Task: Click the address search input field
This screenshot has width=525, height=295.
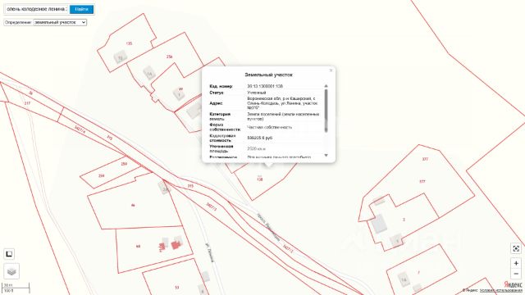Action: [x=36, y=9]
